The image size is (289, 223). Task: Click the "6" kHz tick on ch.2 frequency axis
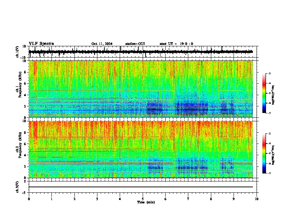[x=26, y=144]
